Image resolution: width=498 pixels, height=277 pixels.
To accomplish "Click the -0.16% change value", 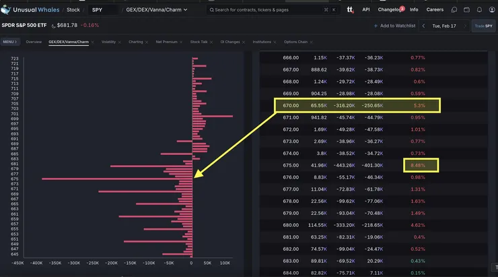I will tap(90, 26).
